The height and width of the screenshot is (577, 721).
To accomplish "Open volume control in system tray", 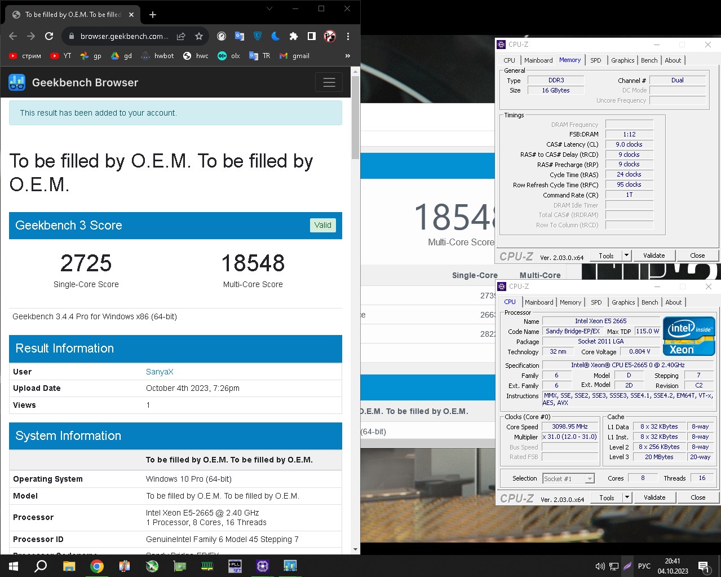I will 600,566.
